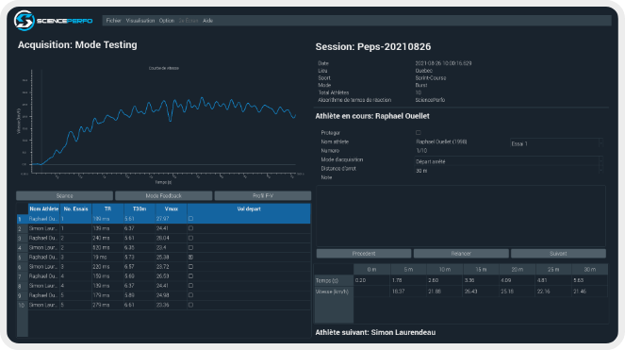Sort table by Vmax column header
The image size is (625, 350).
171,208
